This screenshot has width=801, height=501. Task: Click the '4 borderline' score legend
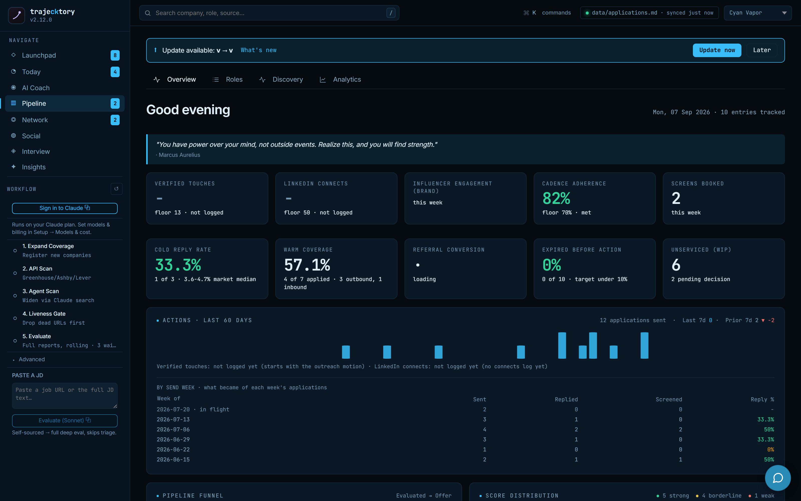(719, 495)
